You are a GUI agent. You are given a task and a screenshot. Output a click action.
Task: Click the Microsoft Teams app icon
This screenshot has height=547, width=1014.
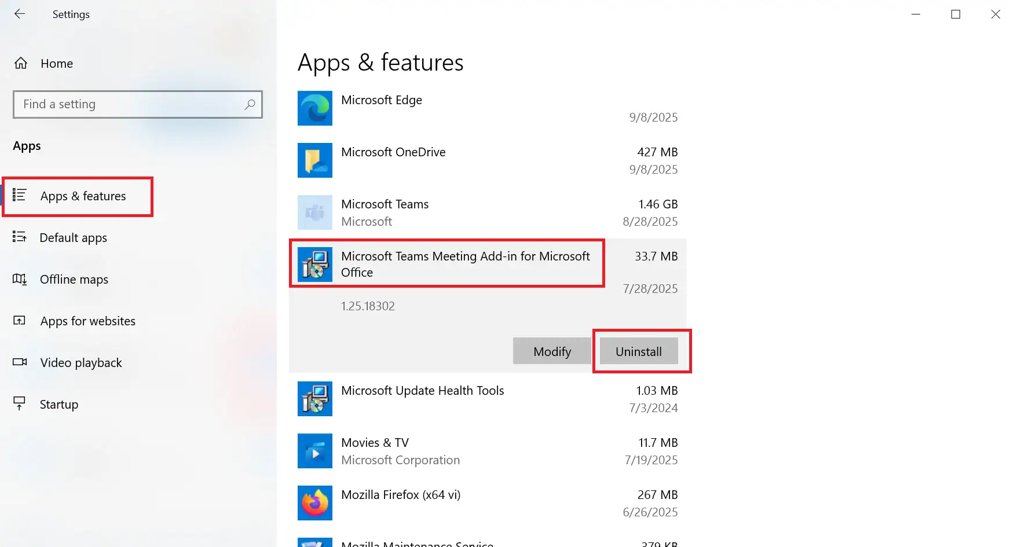click(x=315, y=212)
